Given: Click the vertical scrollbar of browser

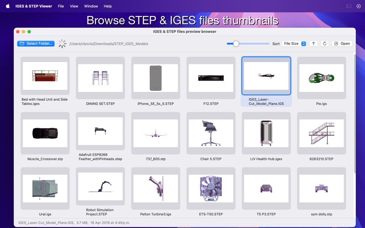Looking at the screenshot, I should click(x=355, y=114).
